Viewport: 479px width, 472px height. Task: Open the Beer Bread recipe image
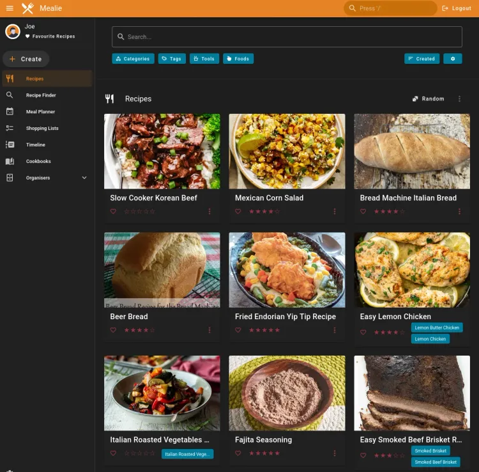[x=162, y=270]
